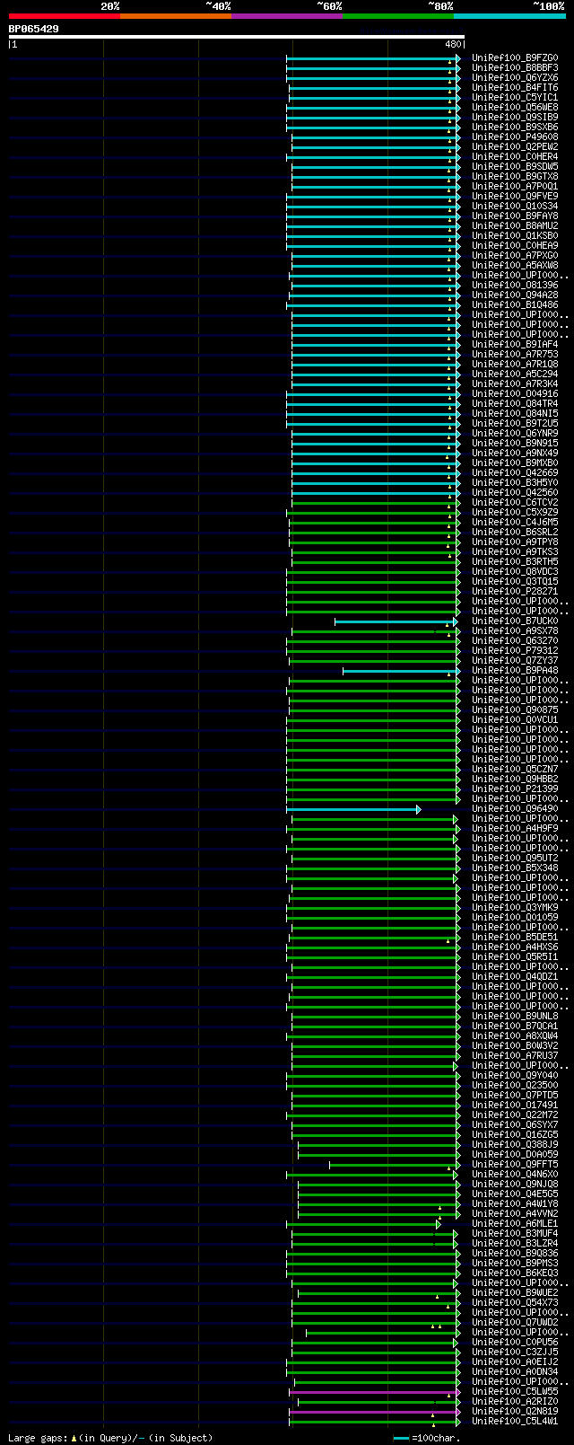Open hit UniRef100_Q7ZY37
574x1445 pixels.
click(x=515, y=661)
